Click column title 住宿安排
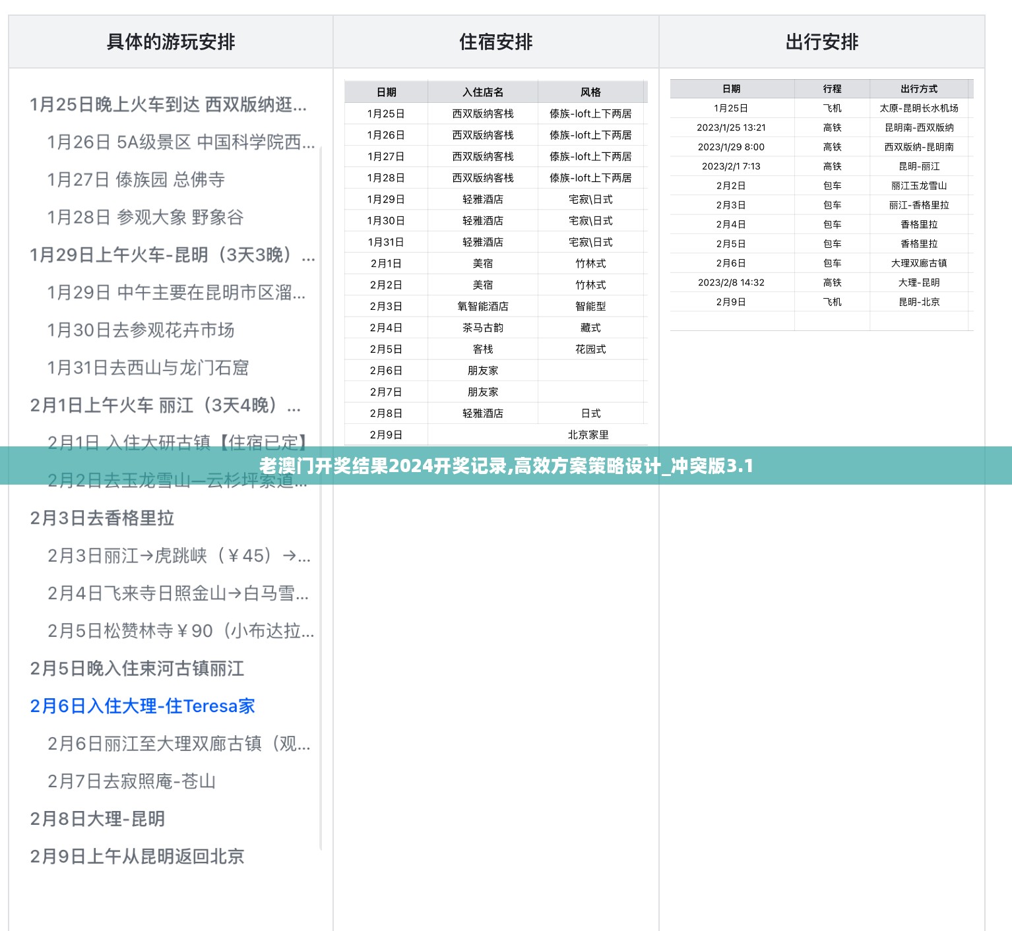Viewport: 1012px width, 931px height. point(496,42)
